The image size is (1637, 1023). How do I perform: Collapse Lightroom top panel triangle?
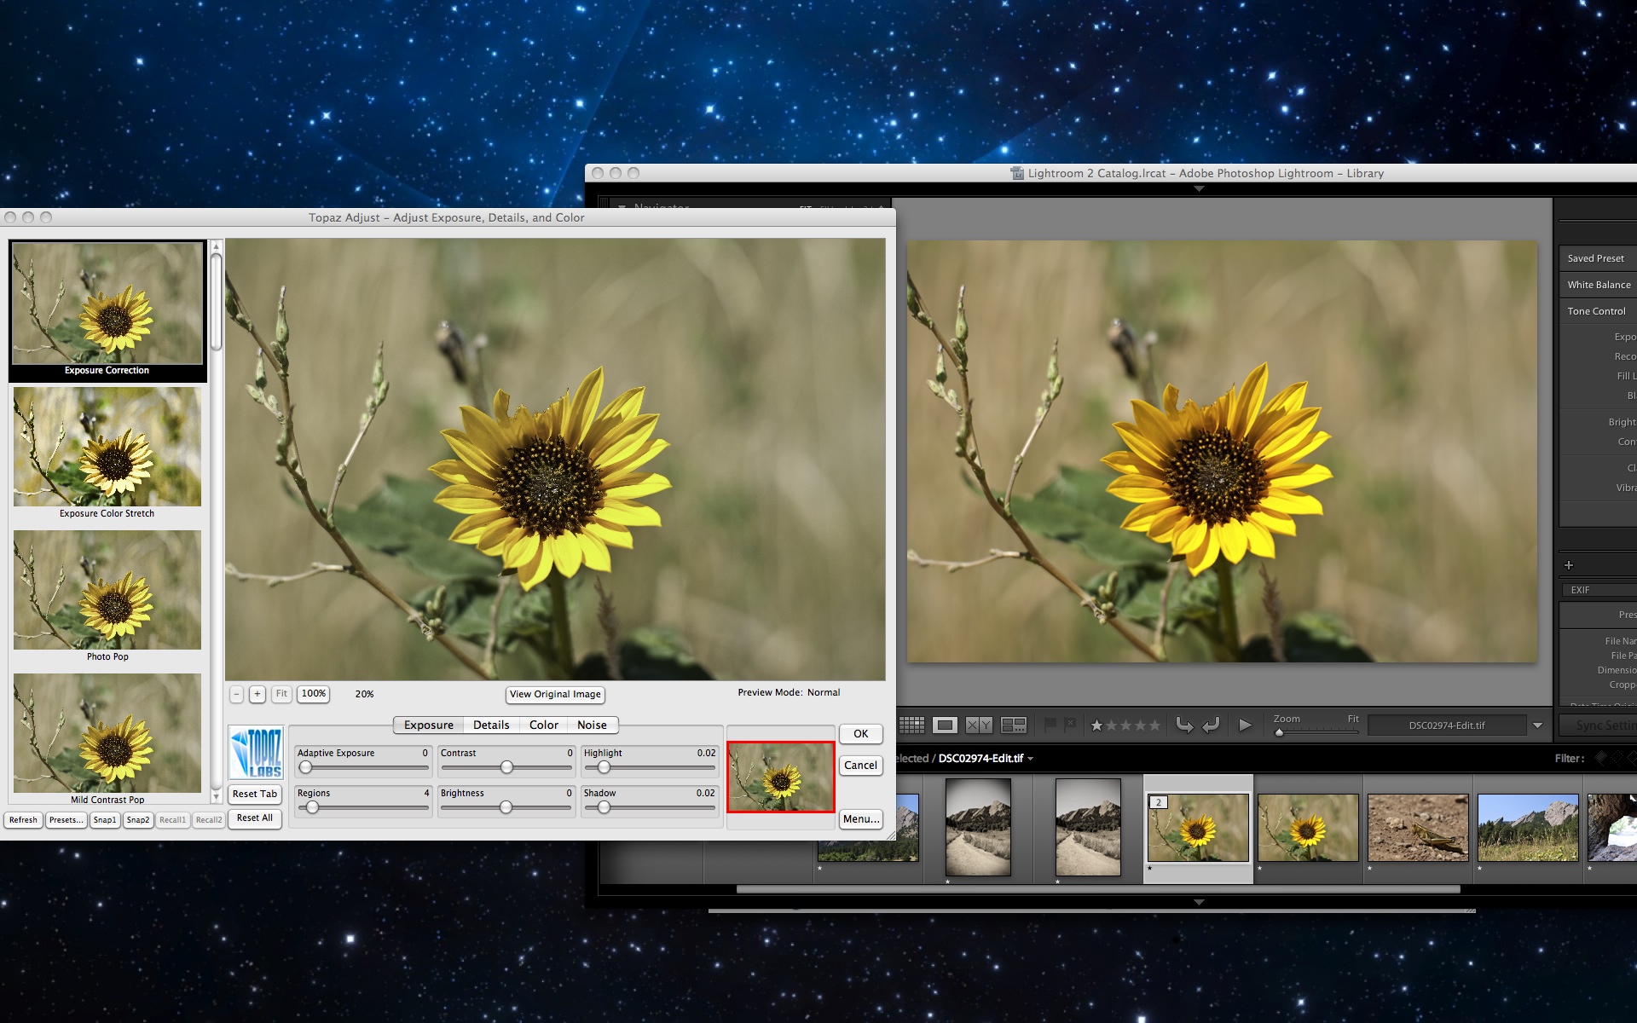1198,188
